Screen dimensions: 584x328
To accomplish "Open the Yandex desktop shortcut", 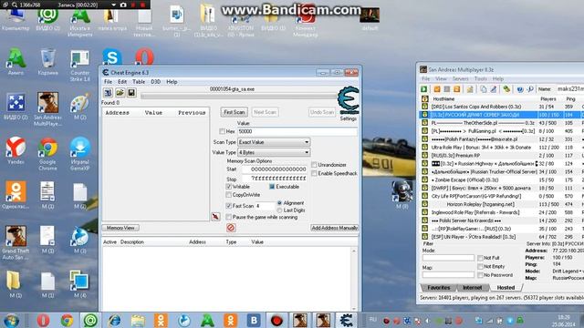I will [16, 149].
